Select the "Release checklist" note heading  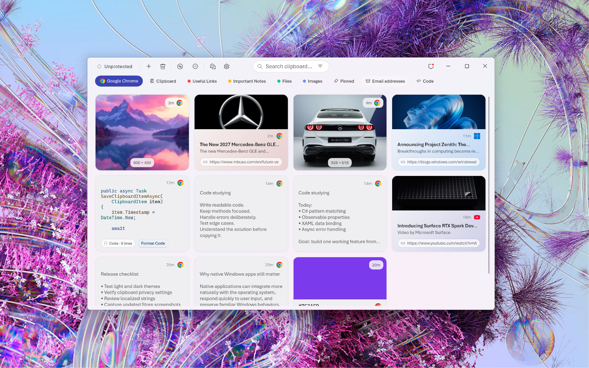120,274
